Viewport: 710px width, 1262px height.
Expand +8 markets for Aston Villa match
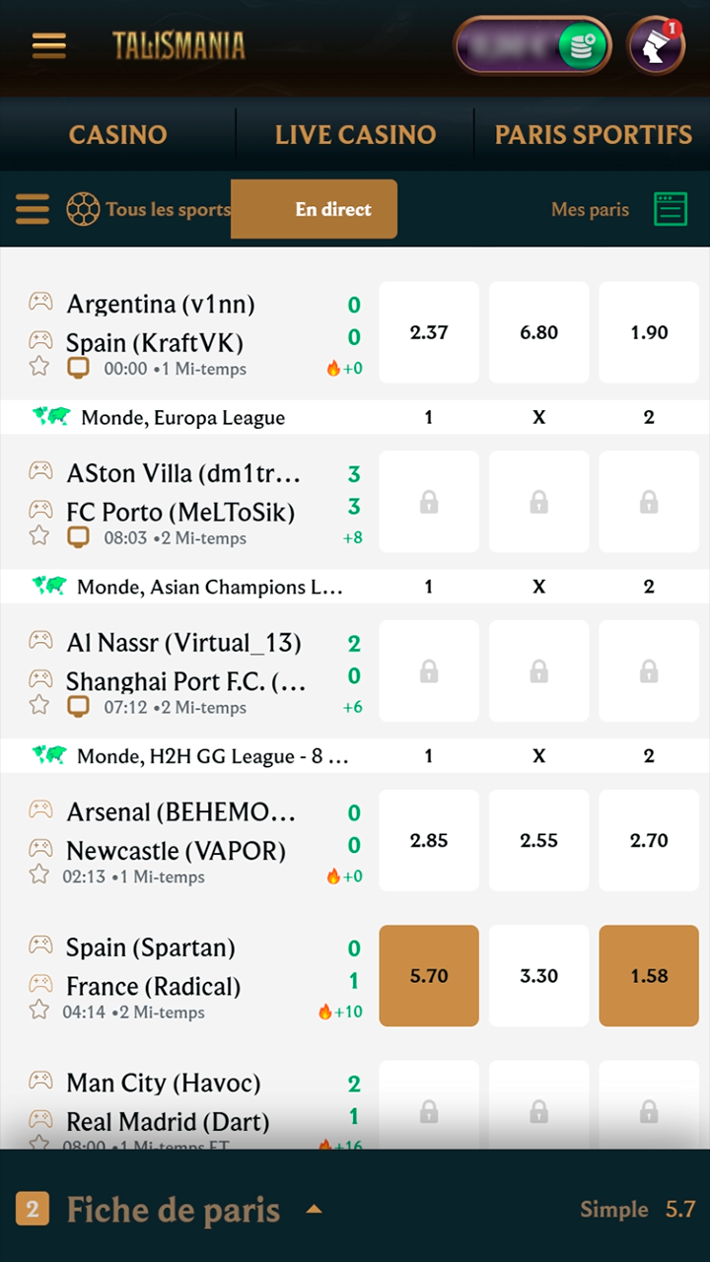tap(352, 538)
